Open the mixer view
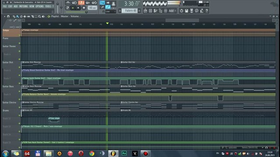280x157 pixels. [x=165, y=11]
